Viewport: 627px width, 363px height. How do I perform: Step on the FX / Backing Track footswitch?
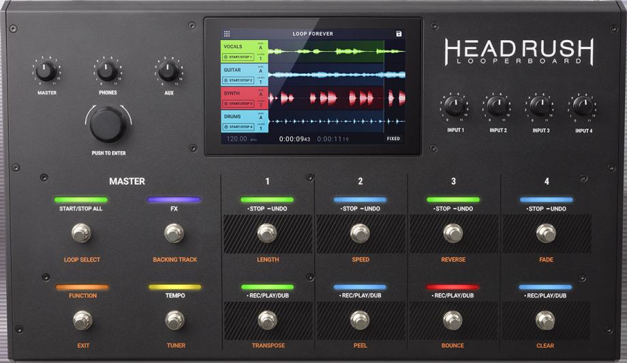click(174, 233)
